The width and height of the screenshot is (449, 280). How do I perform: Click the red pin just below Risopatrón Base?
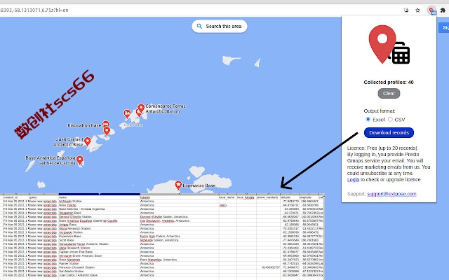click(107, 131)
